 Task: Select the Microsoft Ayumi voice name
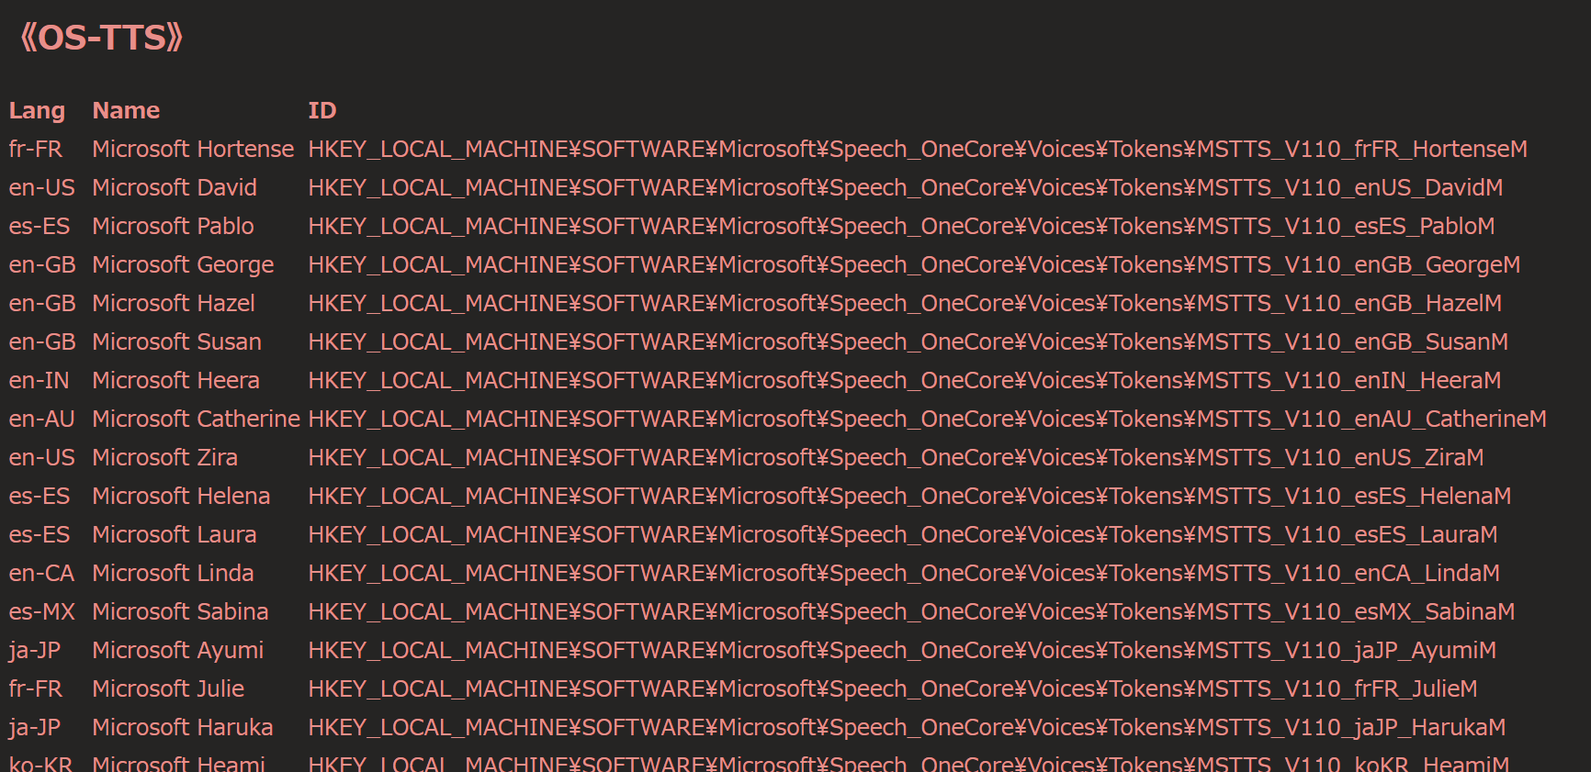point(177,651)
